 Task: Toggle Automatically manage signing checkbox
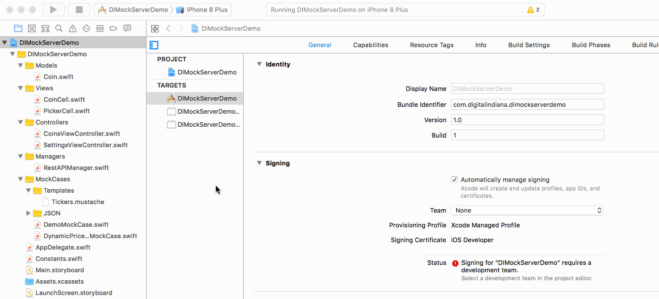(x=454, y=180)
